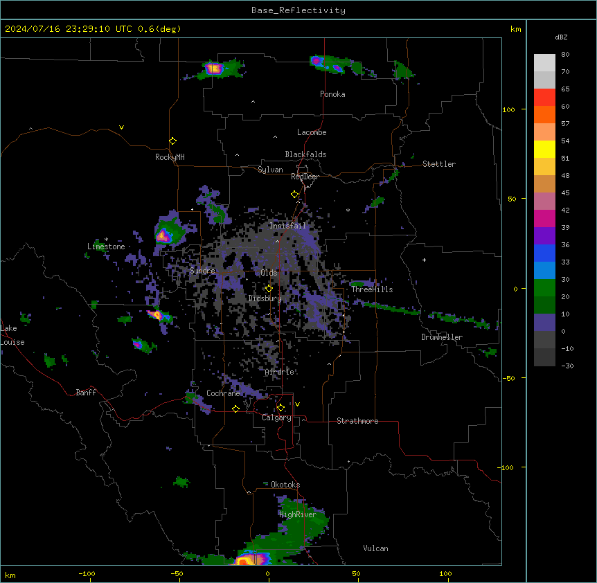
Task: Click the km label at bottom-left corner
Action: tap(10, 575)
